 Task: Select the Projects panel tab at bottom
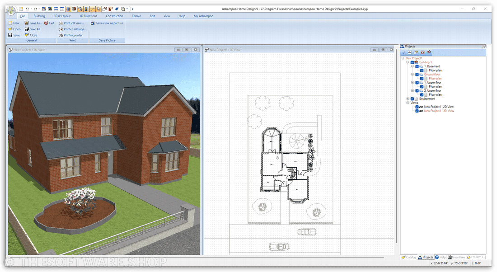[x=426, y=257]
